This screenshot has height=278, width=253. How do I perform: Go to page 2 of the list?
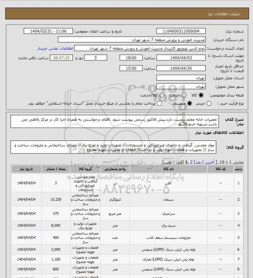point(191,162)
